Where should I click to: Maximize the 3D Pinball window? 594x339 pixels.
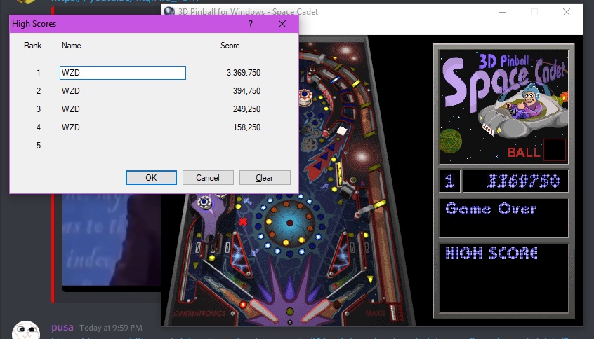pyautogui.click(x=534, y=12)
